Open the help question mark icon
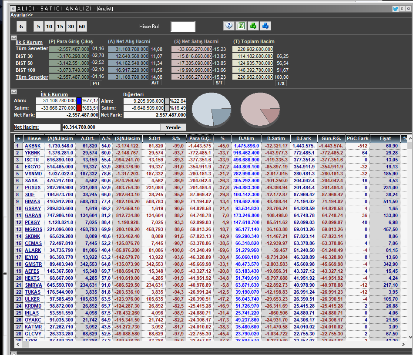 coord(229,26)
